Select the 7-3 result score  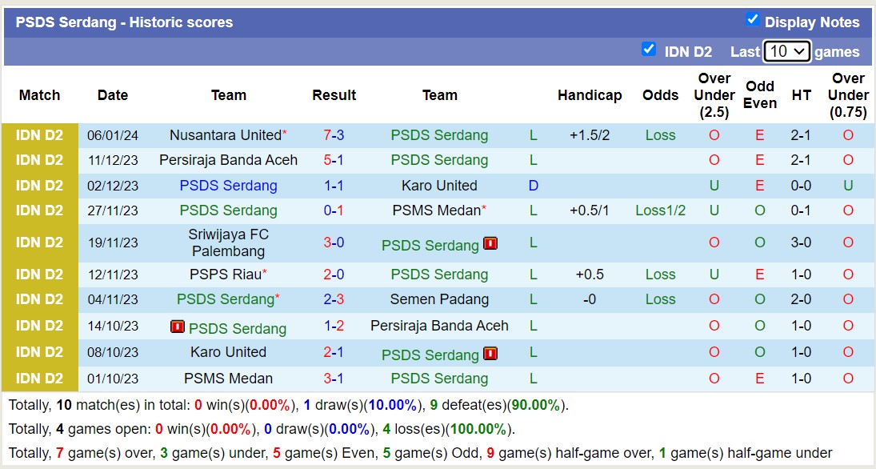(334, 134)
